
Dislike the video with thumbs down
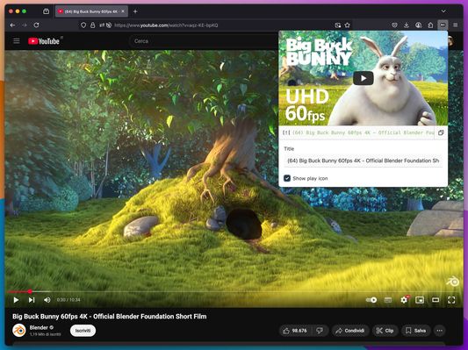[320, 331]
